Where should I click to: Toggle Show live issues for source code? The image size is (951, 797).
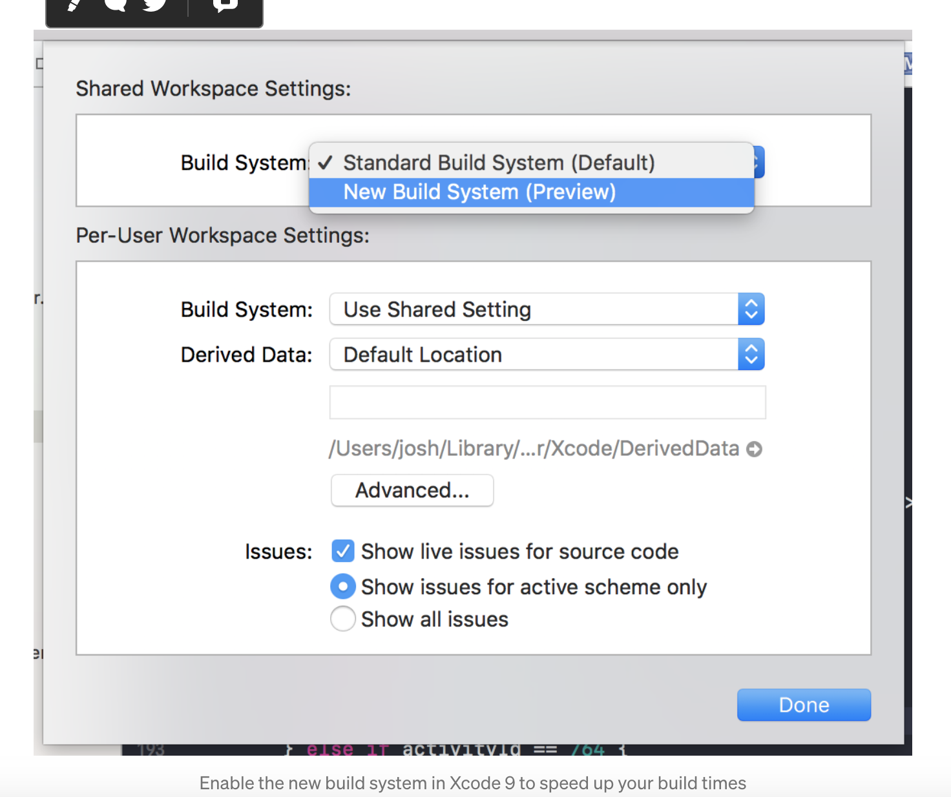(342, 552)
